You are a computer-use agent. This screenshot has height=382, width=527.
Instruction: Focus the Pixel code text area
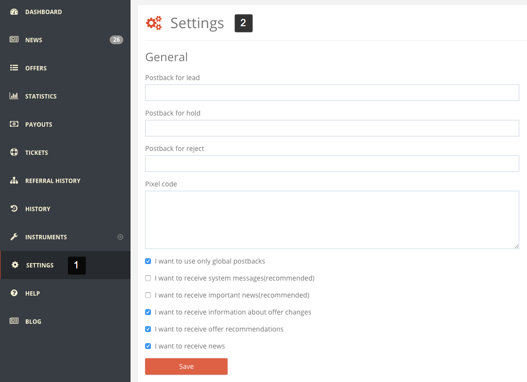tap(332, 219)
